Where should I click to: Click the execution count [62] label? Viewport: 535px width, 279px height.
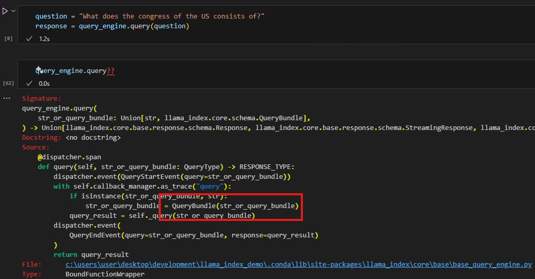pos(8,83)
